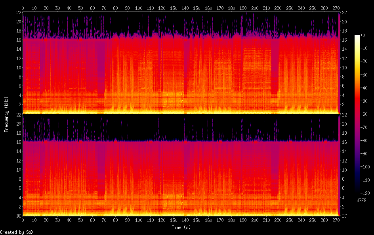Click the 70 tick on the bottom time axis

(104, 220)
